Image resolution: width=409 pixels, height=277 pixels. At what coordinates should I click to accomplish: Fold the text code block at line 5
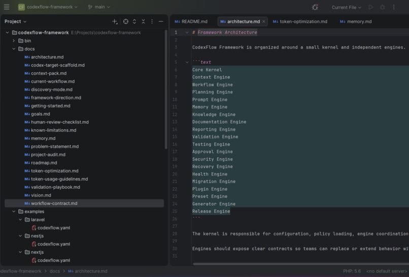[187, 62]
